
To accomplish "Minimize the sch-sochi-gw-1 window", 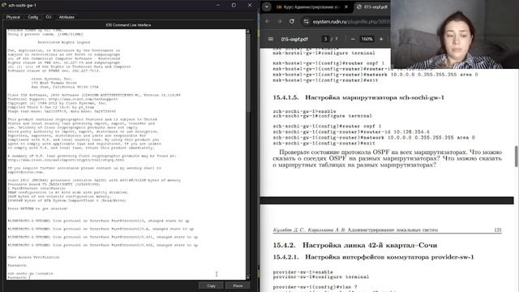I will point(218,6).
